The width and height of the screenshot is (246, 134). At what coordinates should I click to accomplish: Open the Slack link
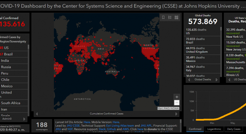coord(102,129)
